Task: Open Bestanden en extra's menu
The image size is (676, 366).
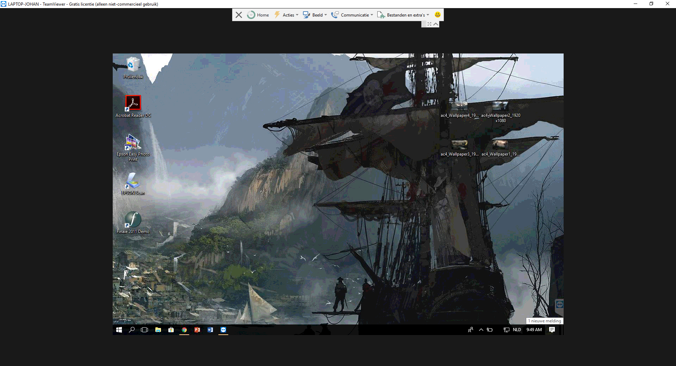Action: tap(403, 15)
